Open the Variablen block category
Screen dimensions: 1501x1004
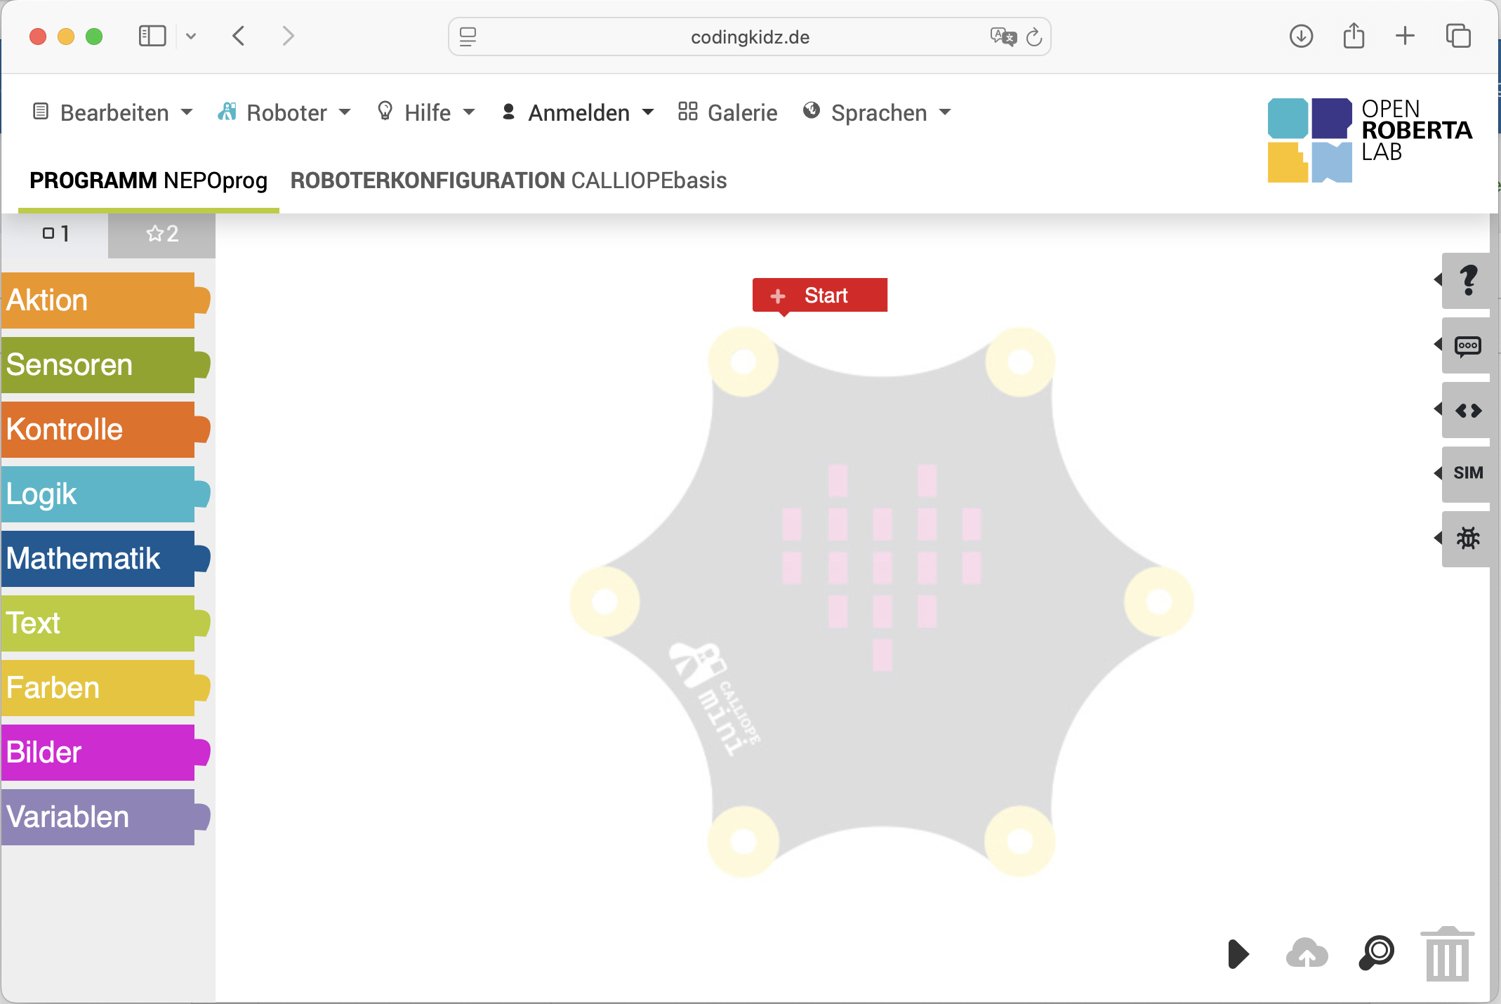click(x=105, y=817)
